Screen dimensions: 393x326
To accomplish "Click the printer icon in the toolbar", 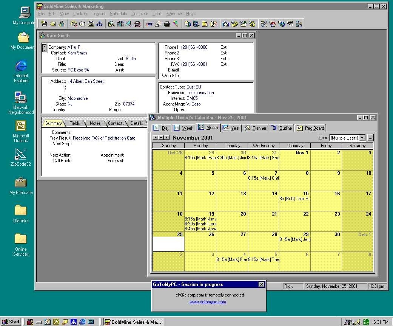I will pos(166,24).
